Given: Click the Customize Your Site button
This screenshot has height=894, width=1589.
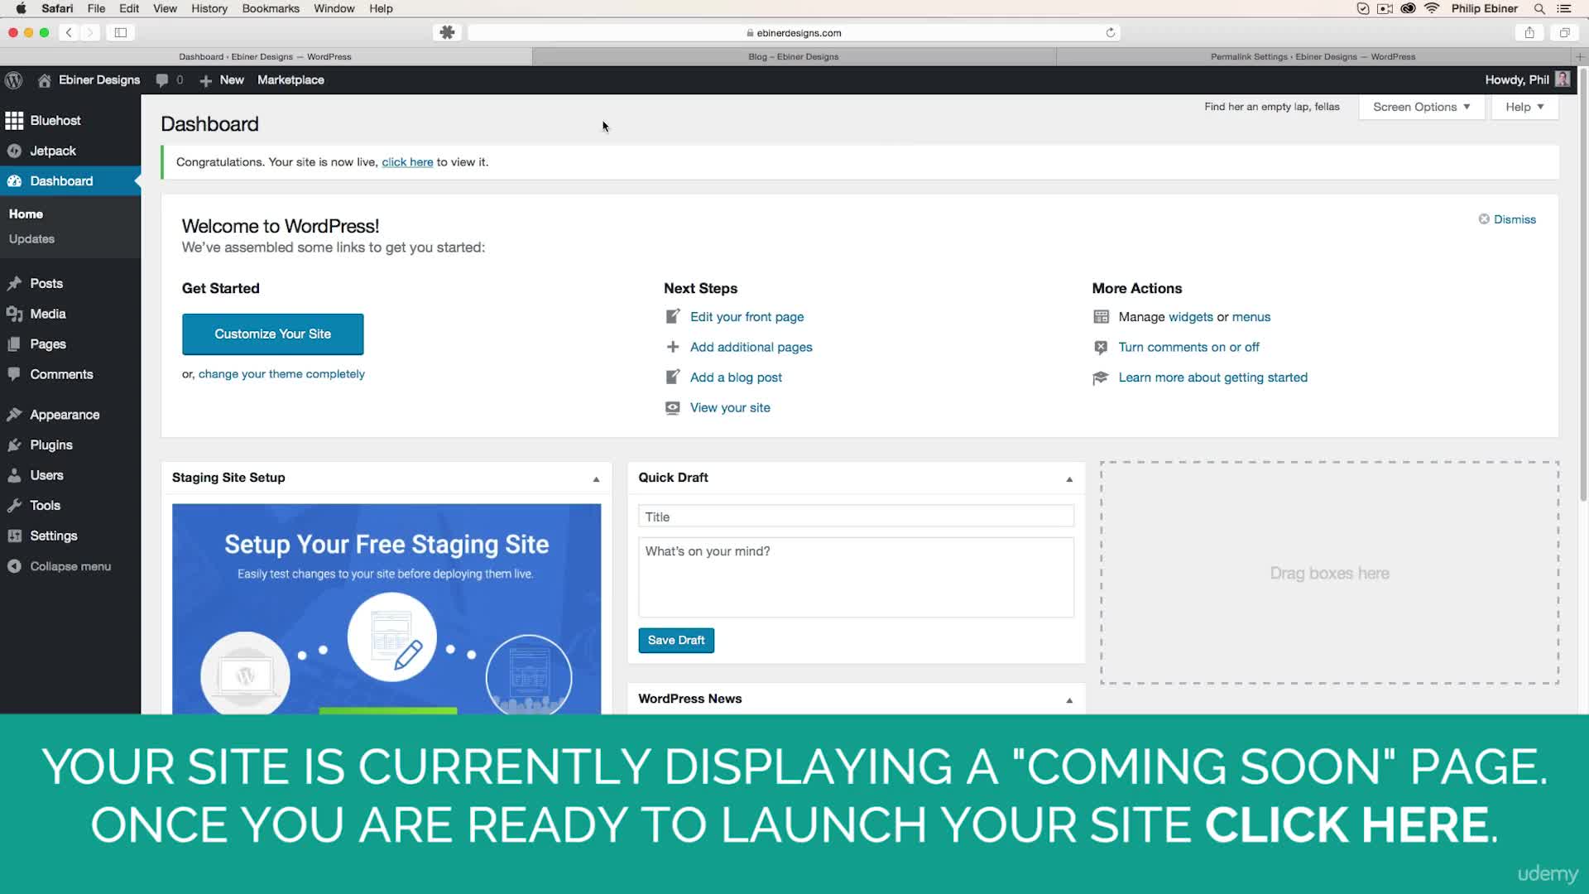Looking at the screenshot, I should 272,334.
